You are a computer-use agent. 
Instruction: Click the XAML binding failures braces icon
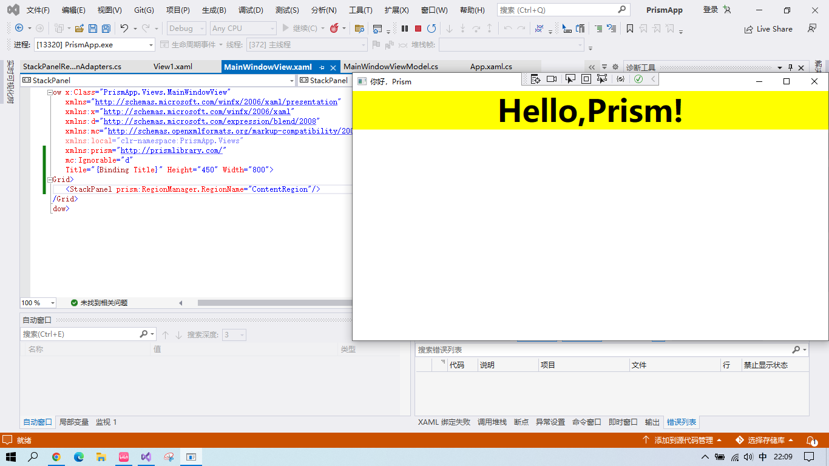pos(620,79)
